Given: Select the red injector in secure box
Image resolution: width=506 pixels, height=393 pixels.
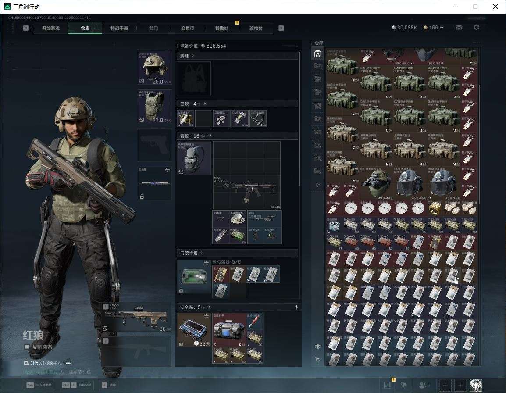Looking at the screenshot, I should pyautogui.click(x=255, y=322).
